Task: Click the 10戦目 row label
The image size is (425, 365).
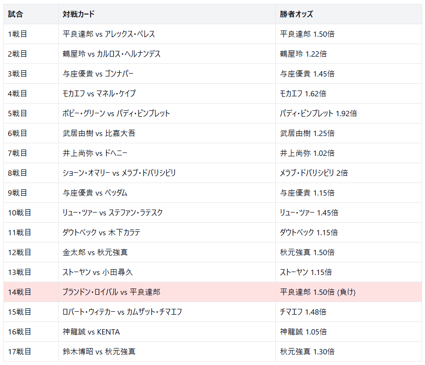Action: 19,213
